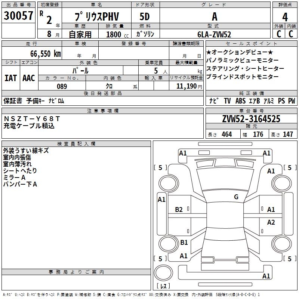Select the sales point パノラミックビューモニター

tap(242, 60)
